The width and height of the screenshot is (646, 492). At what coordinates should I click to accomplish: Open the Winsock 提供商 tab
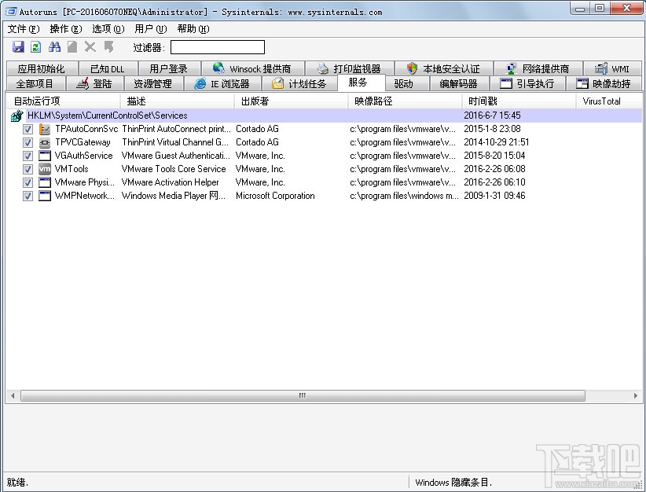click(x=252, y=68)
